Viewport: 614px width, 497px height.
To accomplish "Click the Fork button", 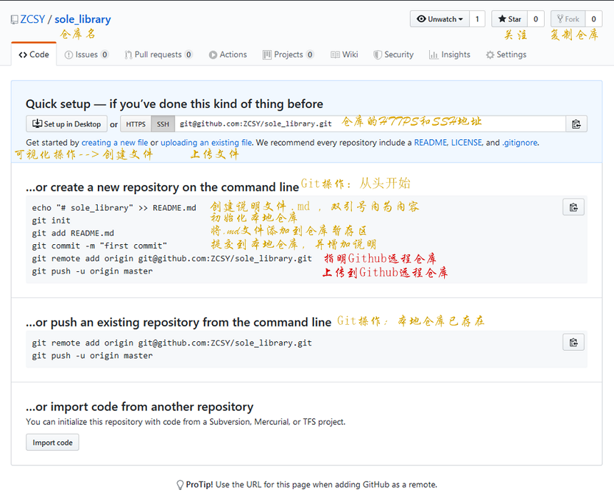I will pos(568,19).
